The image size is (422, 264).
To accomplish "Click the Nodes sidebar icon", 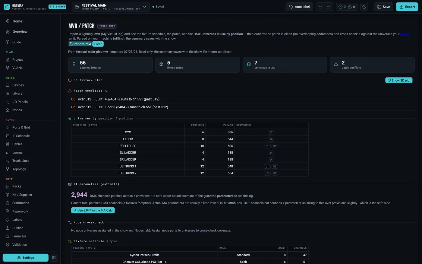I will [8, 110].
